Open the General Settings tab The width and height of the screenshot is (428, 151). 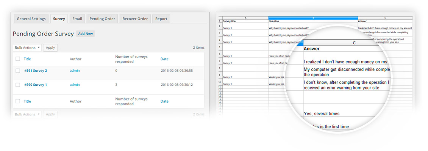coord(31,19)
